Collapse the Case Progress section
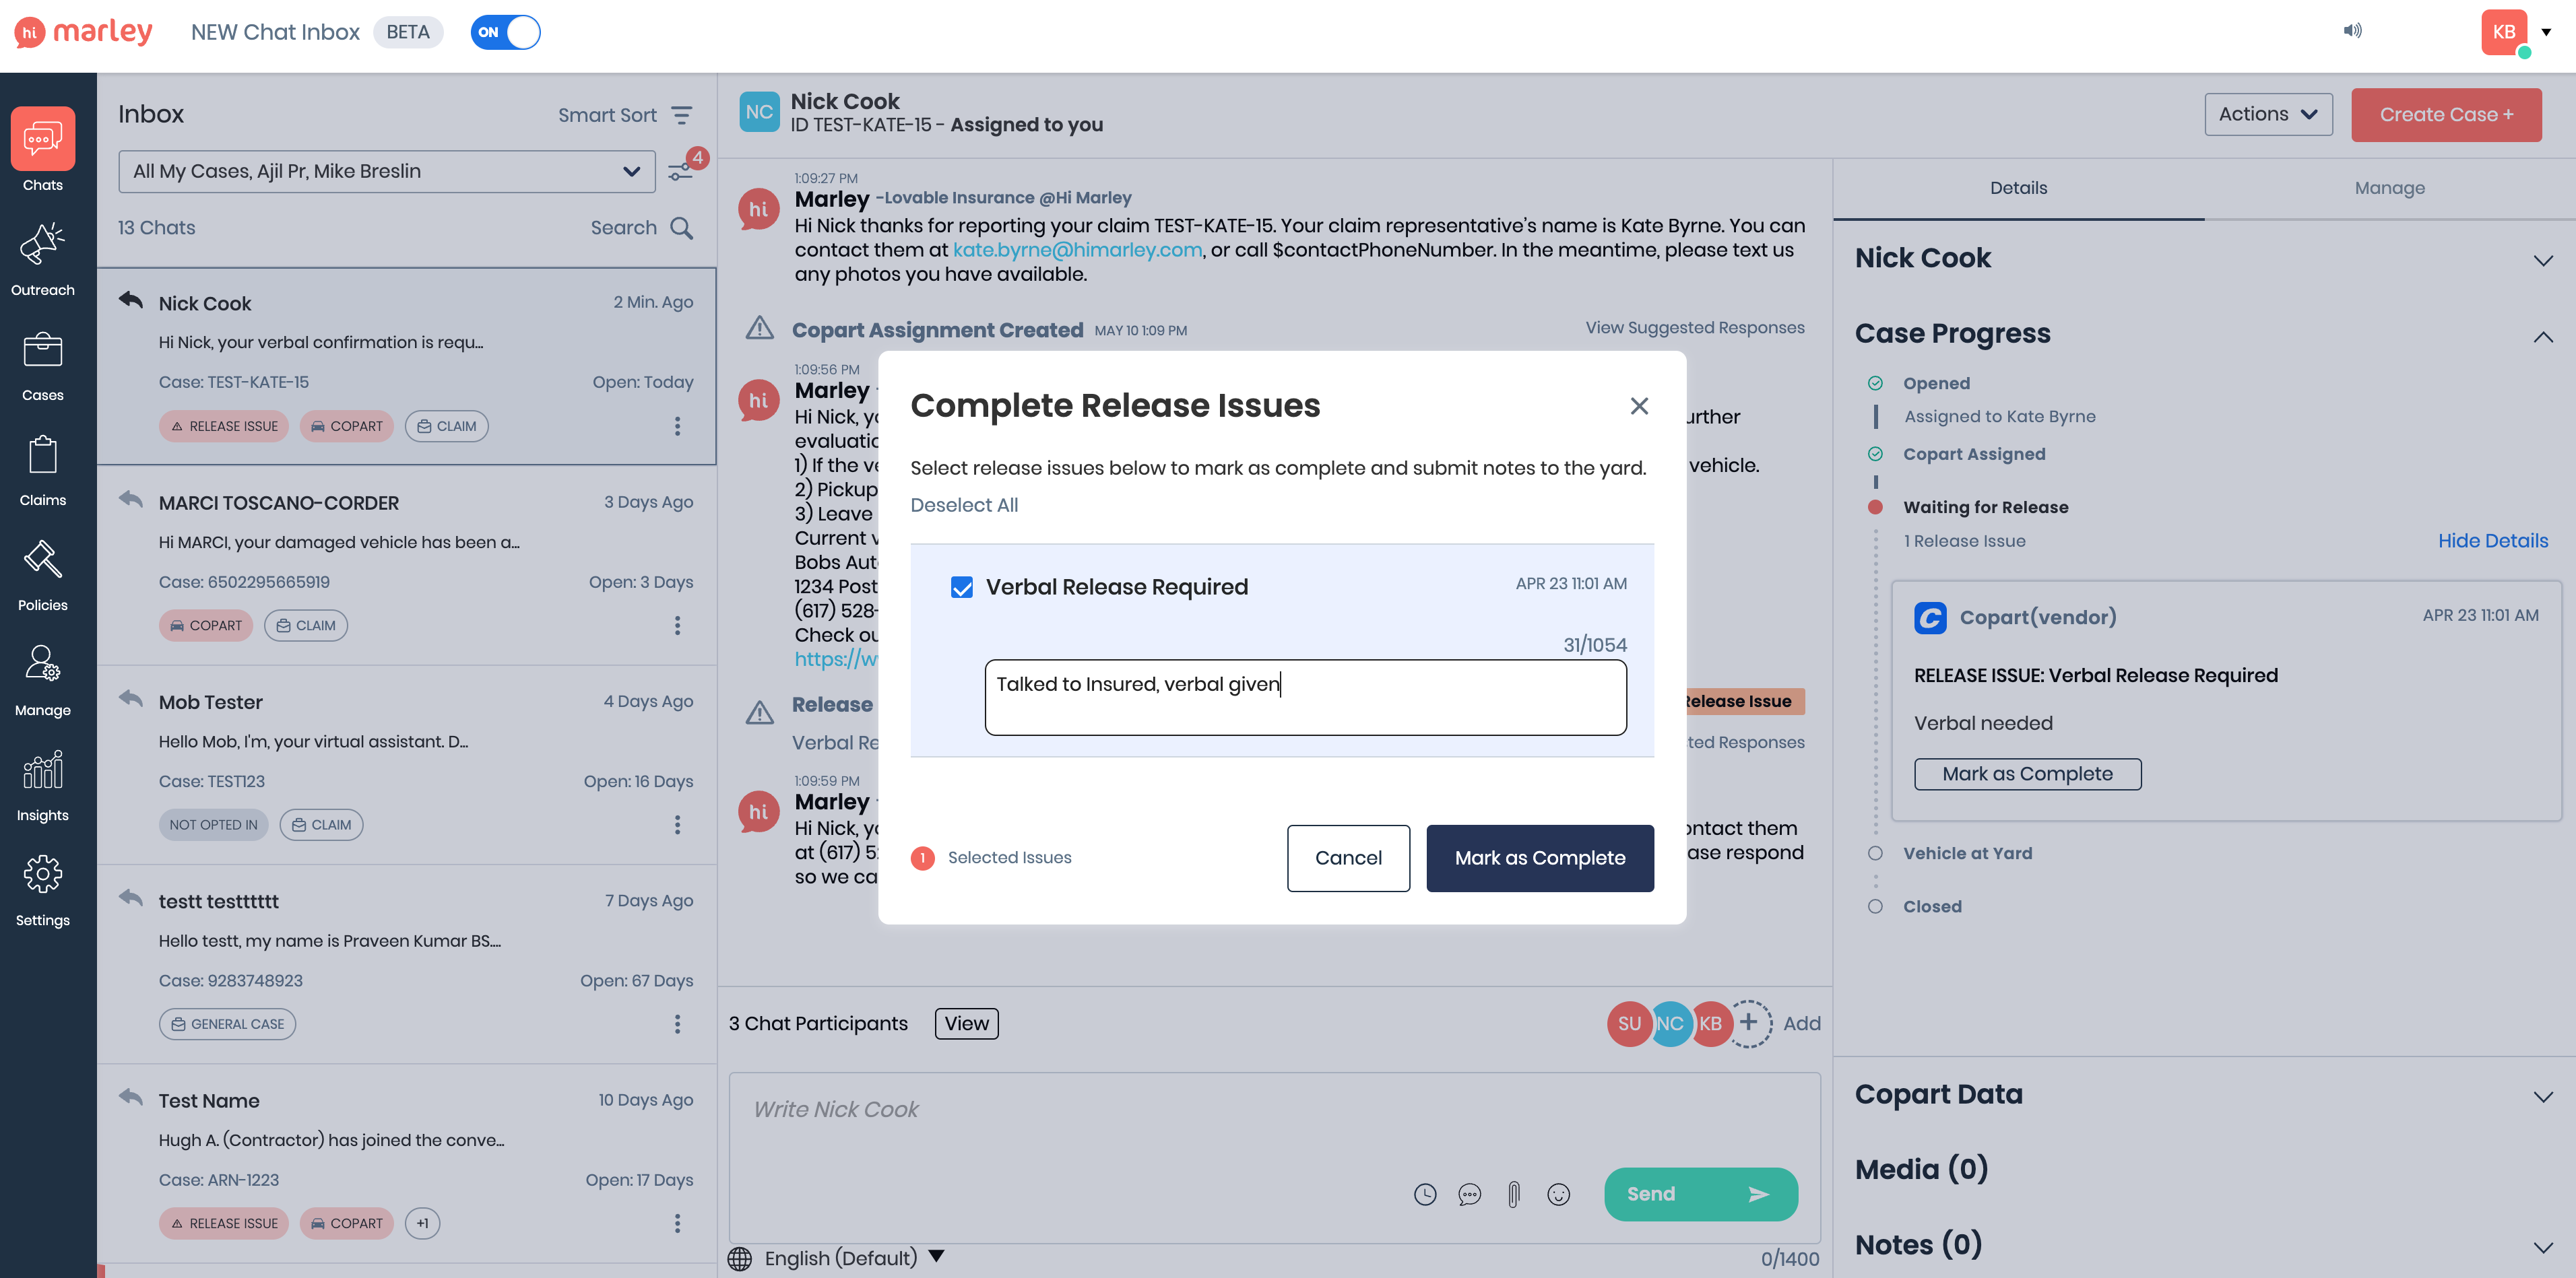The width and height of the screenshot is (2576, 1278). pyautogui.click(x=2542, y=336)
